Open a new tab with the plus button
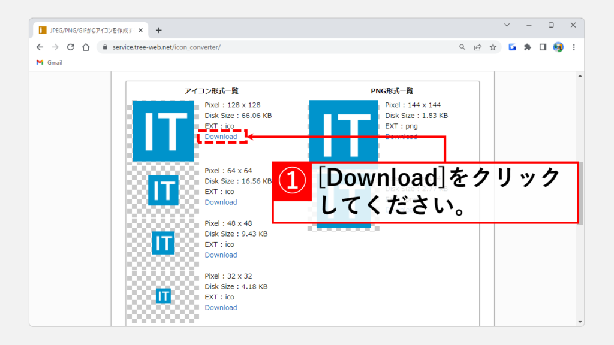The width and height of the screenshot is (614, 345). click(158, 30)
